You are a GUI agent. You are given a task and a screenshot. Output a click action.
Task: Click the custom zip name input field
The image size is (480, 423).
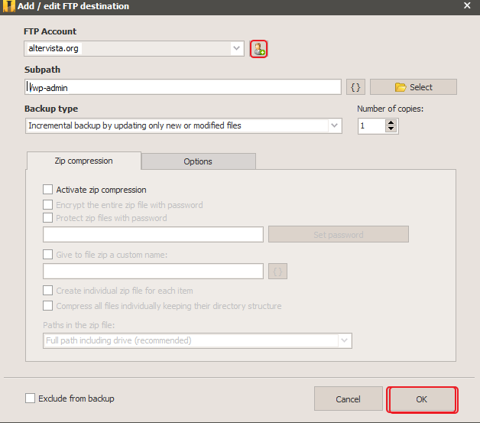[x=153, y=271]
